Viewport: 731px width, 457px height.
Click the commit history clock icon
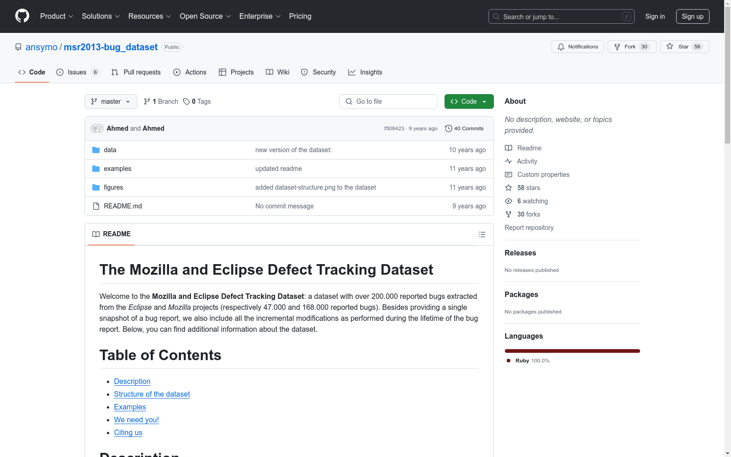click(x=449, y=128)
